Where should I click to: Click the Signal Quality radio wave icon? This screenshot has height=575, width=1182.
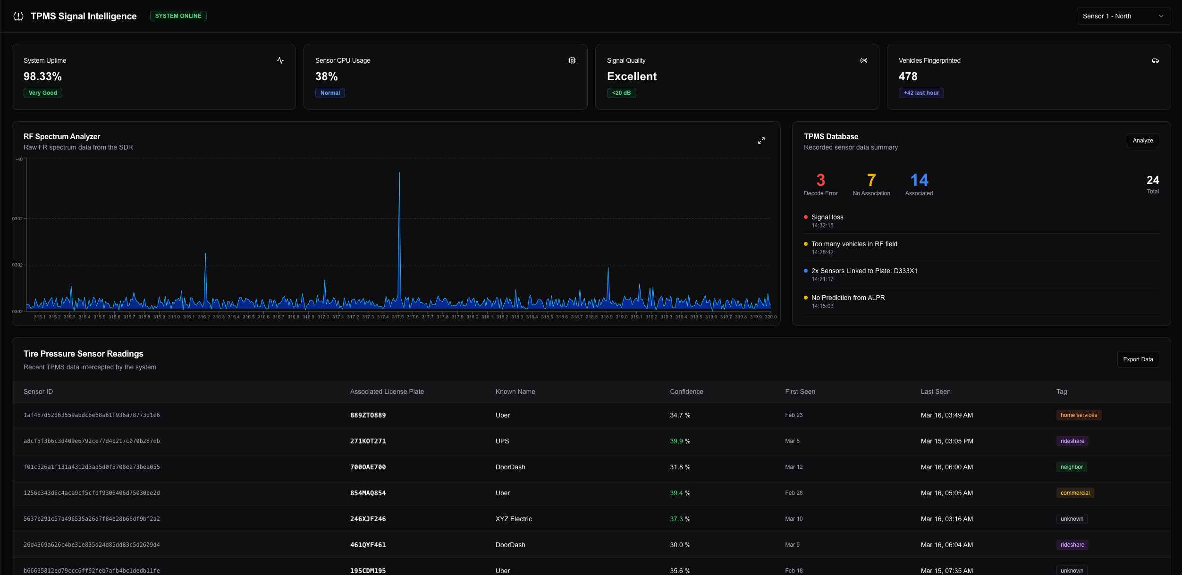point(863,60)
